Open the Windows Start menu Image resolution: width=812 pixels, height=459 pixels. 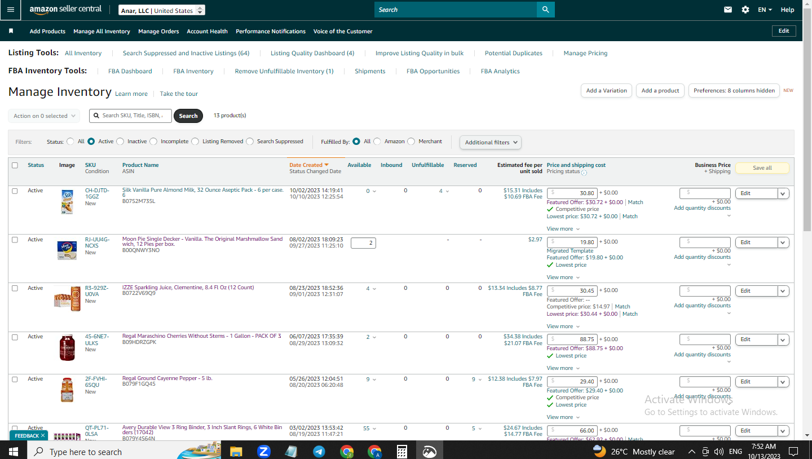[x=14, y=452]
